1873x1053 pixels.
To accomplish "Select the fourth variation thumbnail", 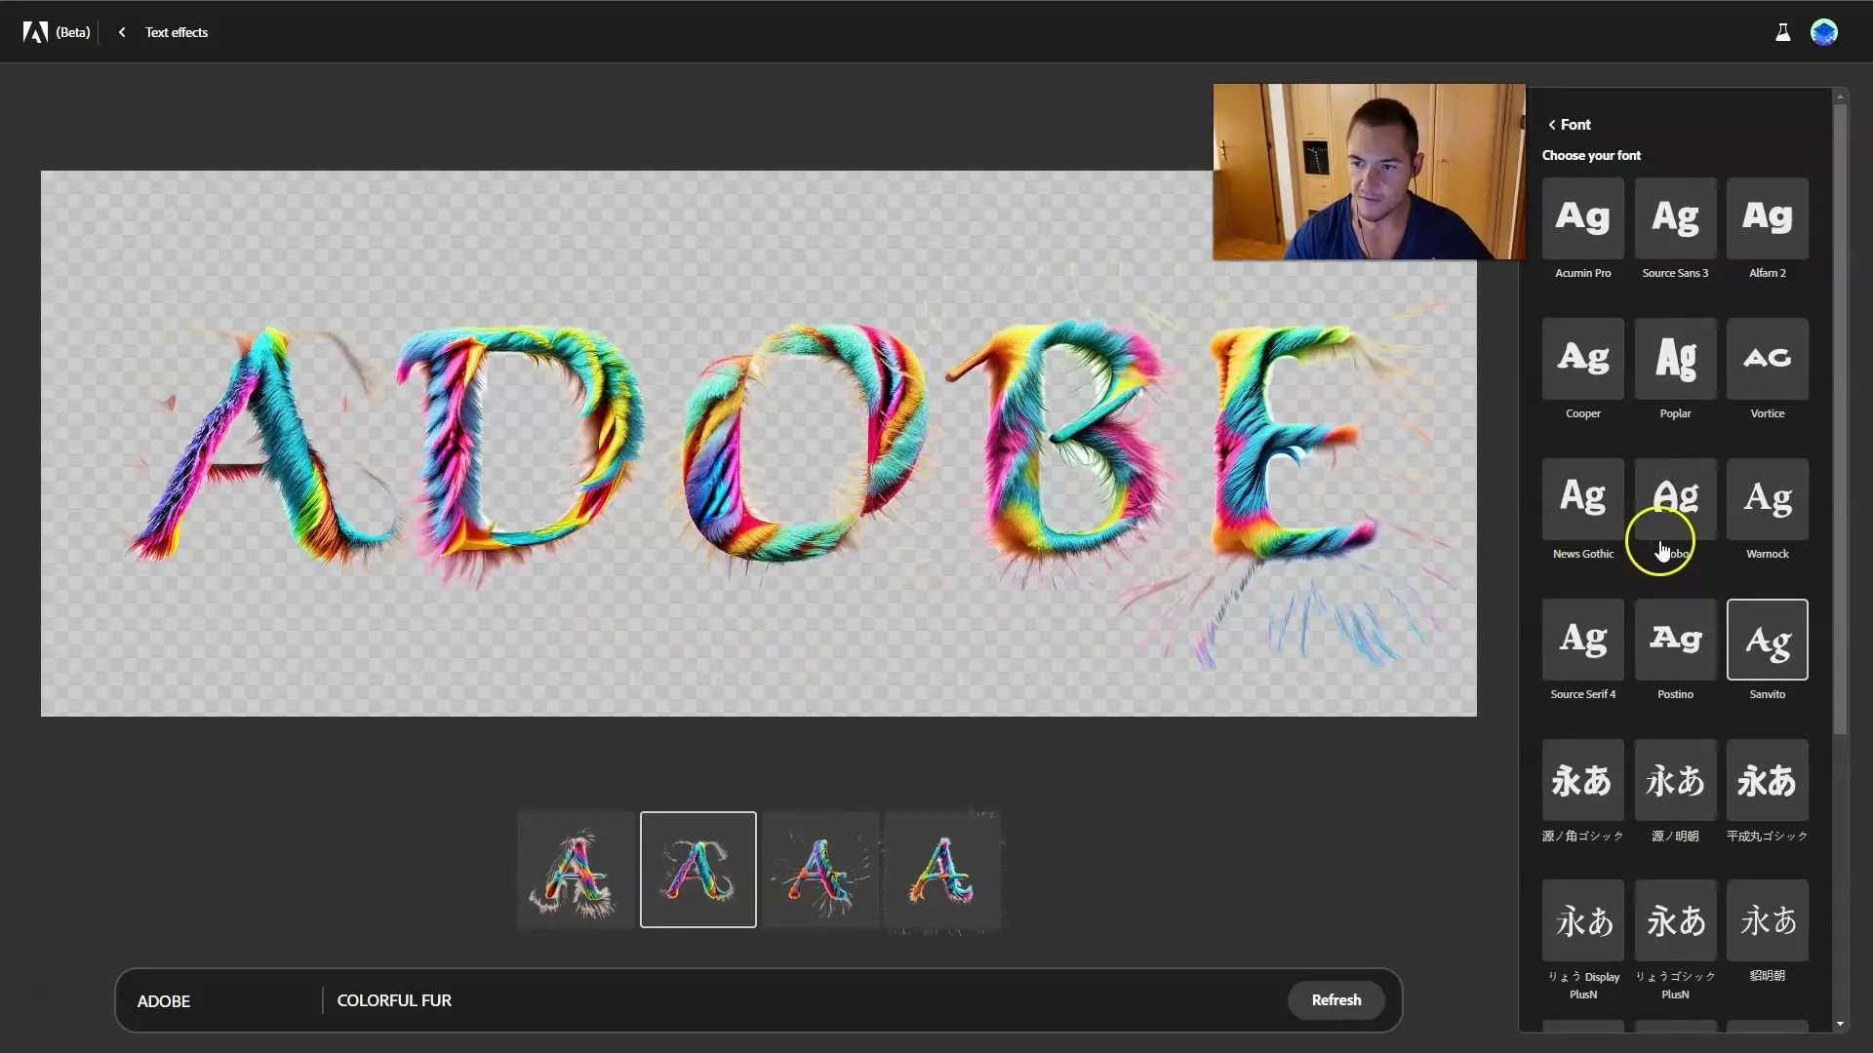I will (942, 869).
